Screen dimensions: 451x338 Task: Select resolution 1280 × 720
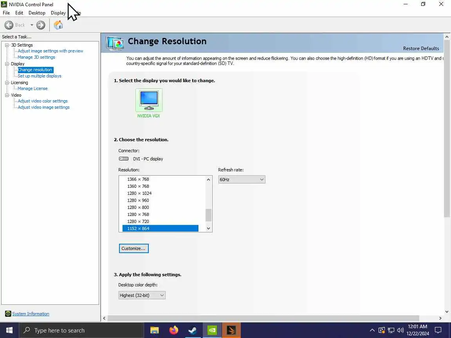(160, 221)
